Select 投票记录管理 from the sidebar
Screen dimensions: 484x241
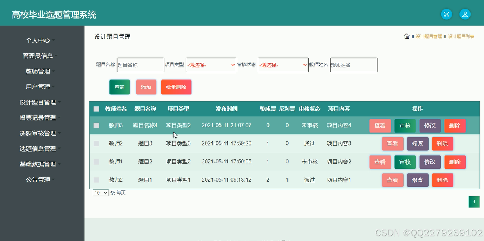tap(38, 117)
